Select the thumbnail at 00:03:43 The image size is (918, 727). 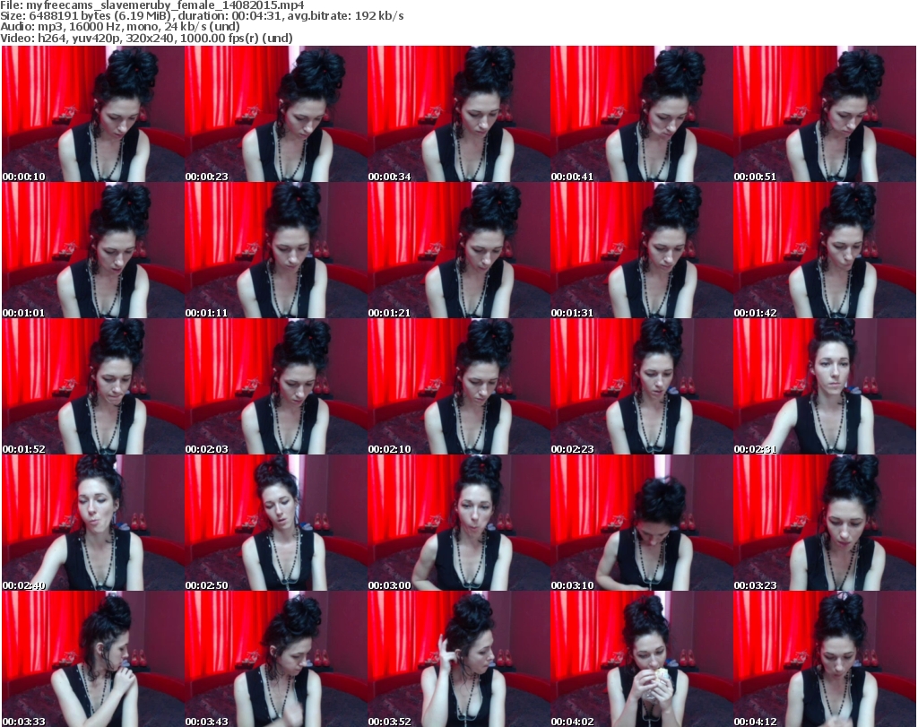pyautogui.click(x=276, y=659)
